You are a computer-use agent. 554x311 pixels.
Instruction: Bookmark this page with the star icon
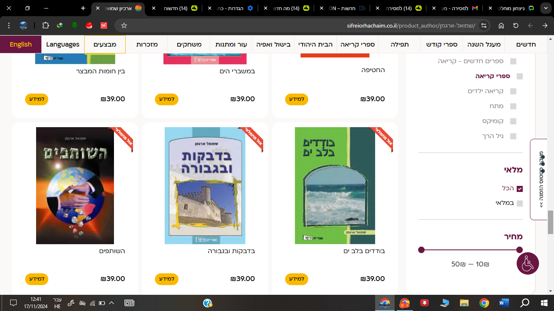click(x=124, y=26)
